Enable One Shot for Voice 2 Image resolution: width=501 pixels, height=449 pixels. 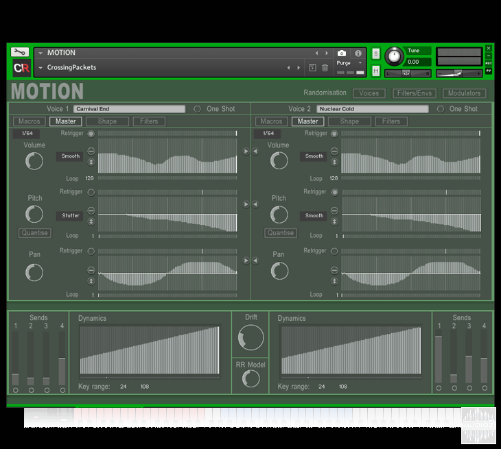(441, 109)
